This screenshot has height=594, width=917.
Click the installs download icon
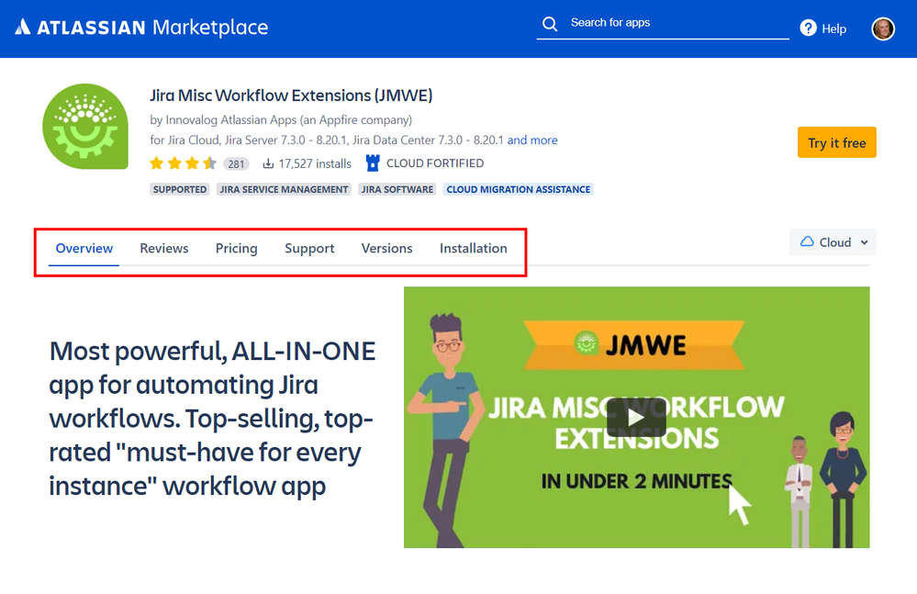pyautogui.click(x=268, y=163)
